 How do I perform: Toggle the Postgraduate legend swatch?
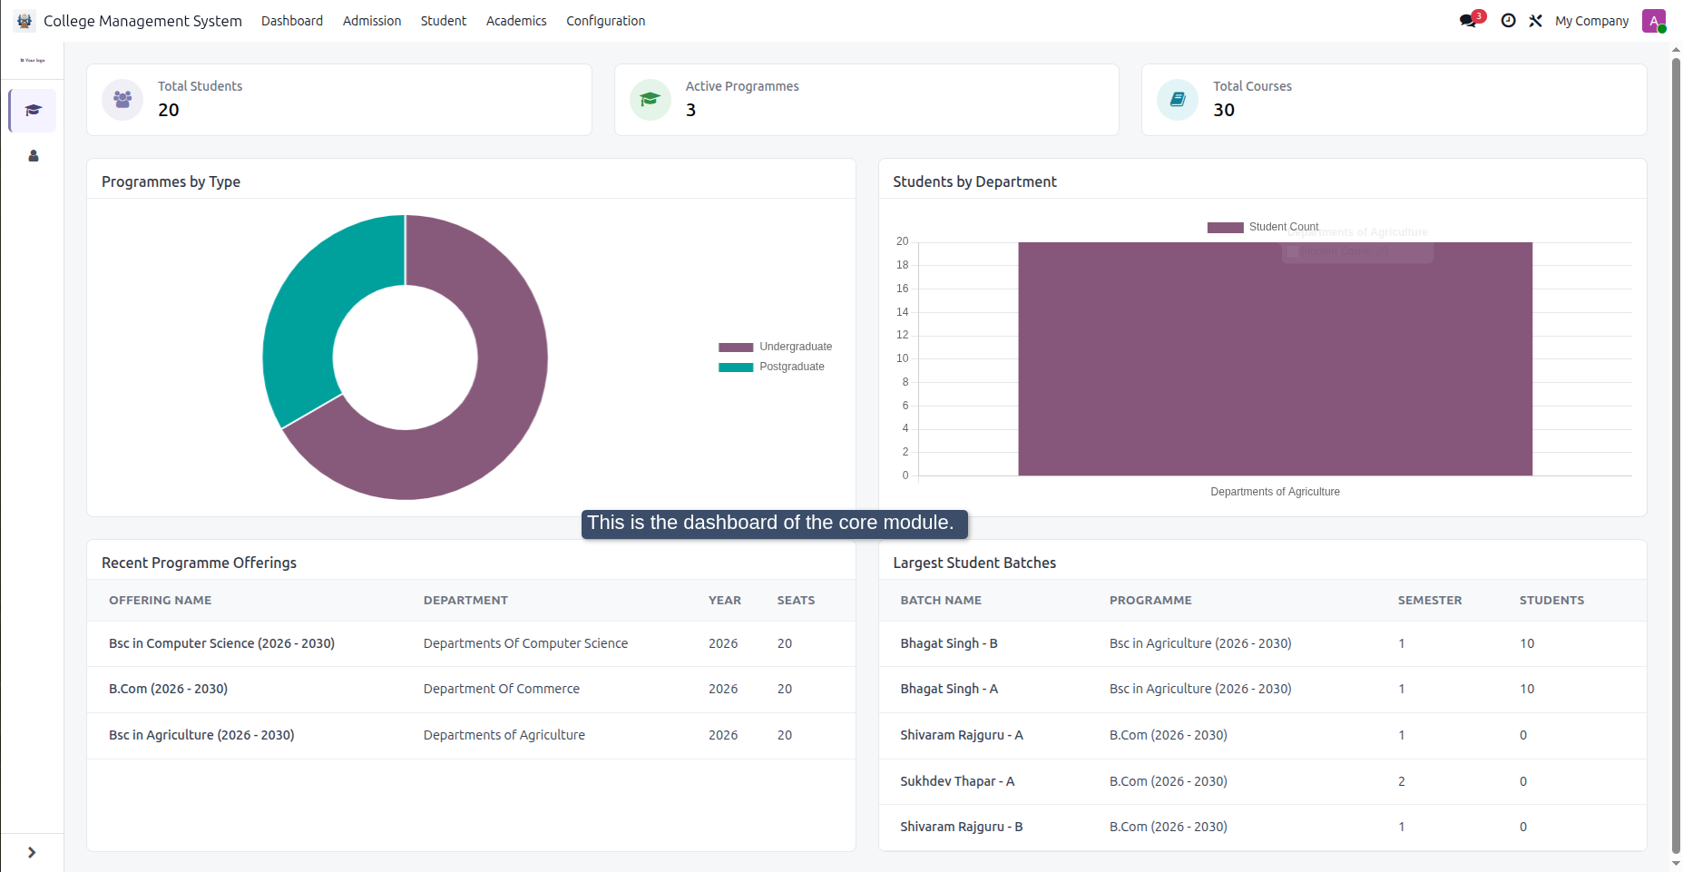pyautogui.click(x=736, y=367)
